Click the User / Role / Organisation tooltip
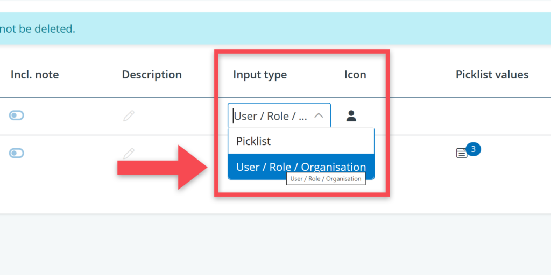 click(x=326, y=179)
